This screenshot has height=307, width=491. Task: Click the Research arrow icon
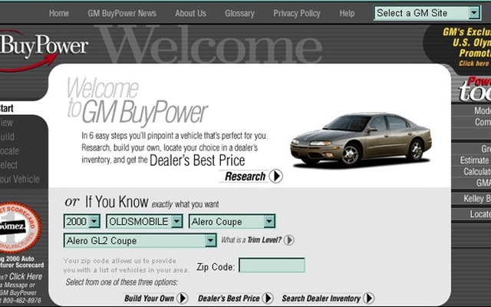[x=276, y=176]
